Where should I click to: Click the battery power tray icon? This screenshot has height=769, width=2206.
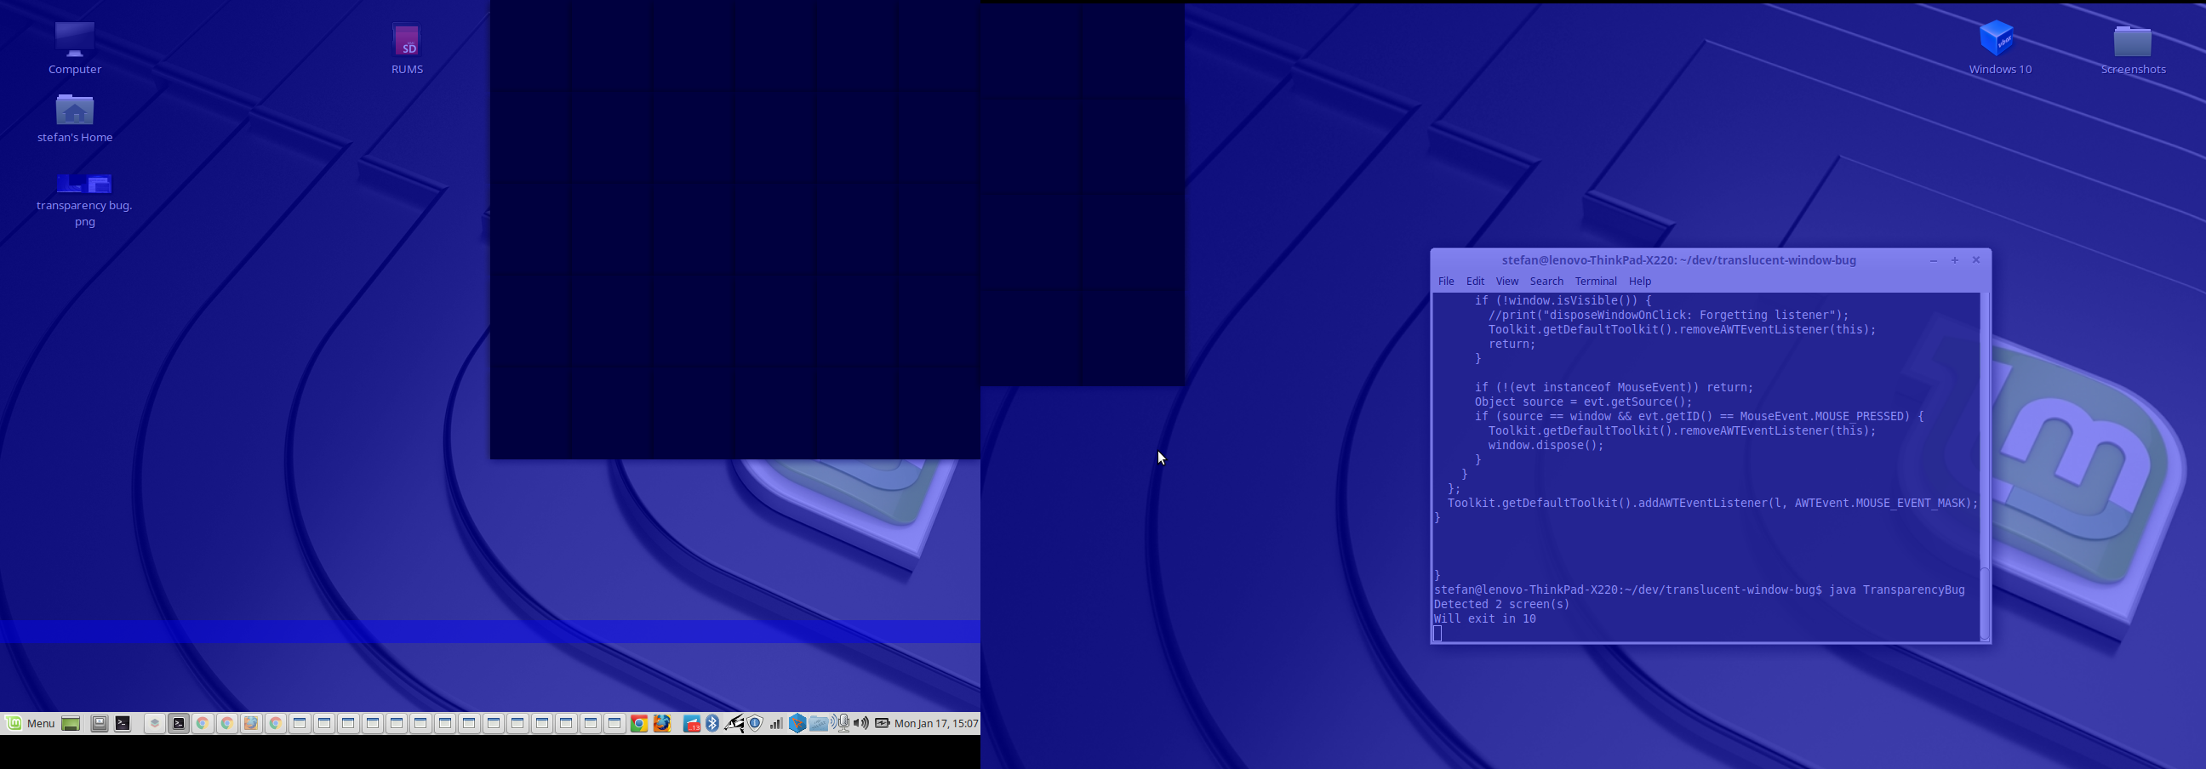tap(881, 724)
